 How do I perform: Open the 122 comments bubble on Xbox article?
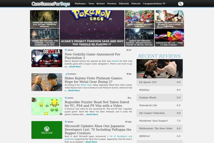click(128, 122)
